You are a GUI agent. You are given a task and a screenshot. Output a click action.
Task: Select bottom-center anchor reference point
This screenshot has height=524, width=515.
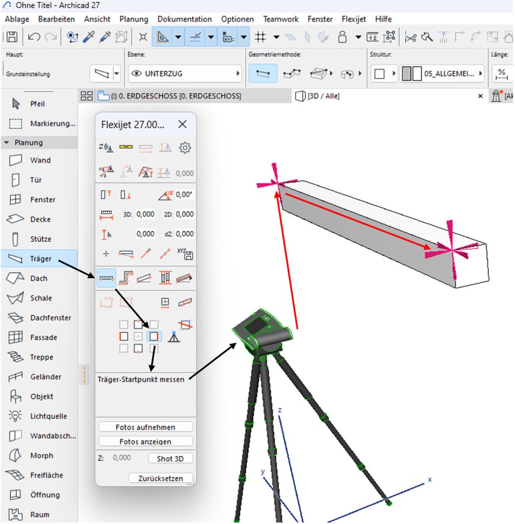(138, 349)
